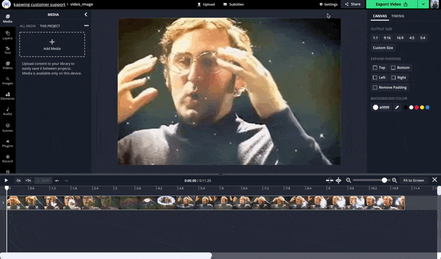This screenshot has height=259, width=441.
Task: Open the Scenes sidebar panel
Action: click(8, 128)
